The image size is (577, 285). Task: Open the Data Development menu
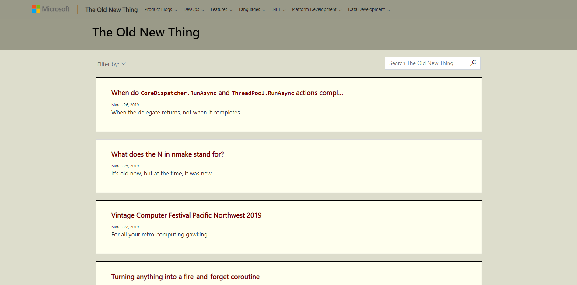click(x=369, y=9)
